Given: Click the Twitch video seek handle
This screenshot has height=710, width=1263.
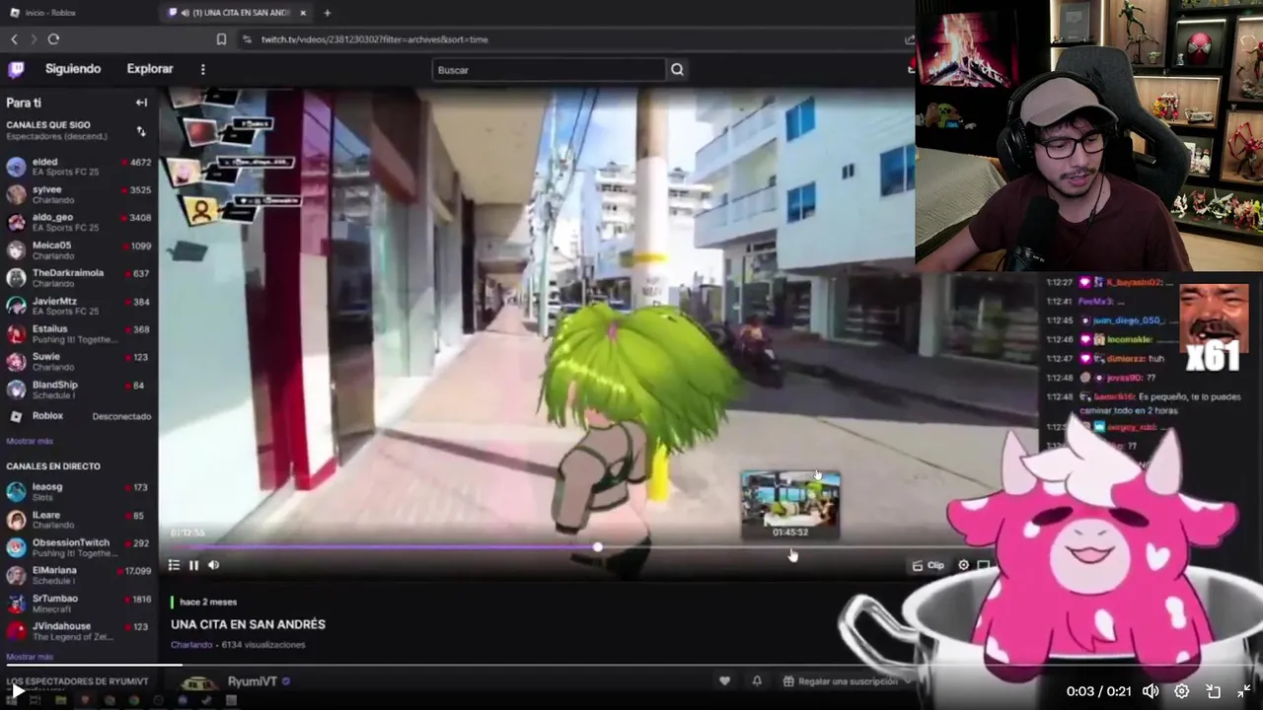Looking at the screenshot, I should [x=597, y=547].
